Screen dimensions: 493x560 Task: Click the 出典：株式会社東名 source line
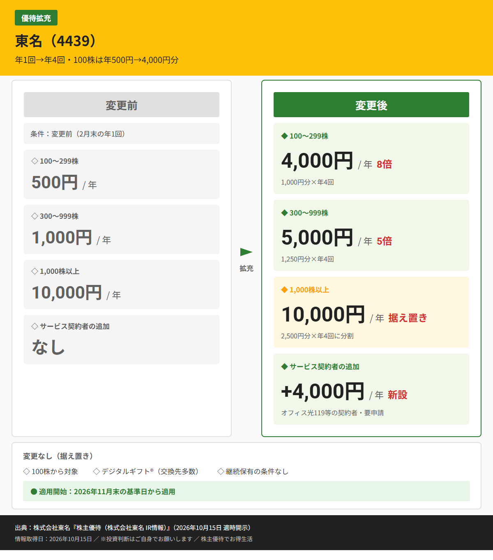[133, 528]
